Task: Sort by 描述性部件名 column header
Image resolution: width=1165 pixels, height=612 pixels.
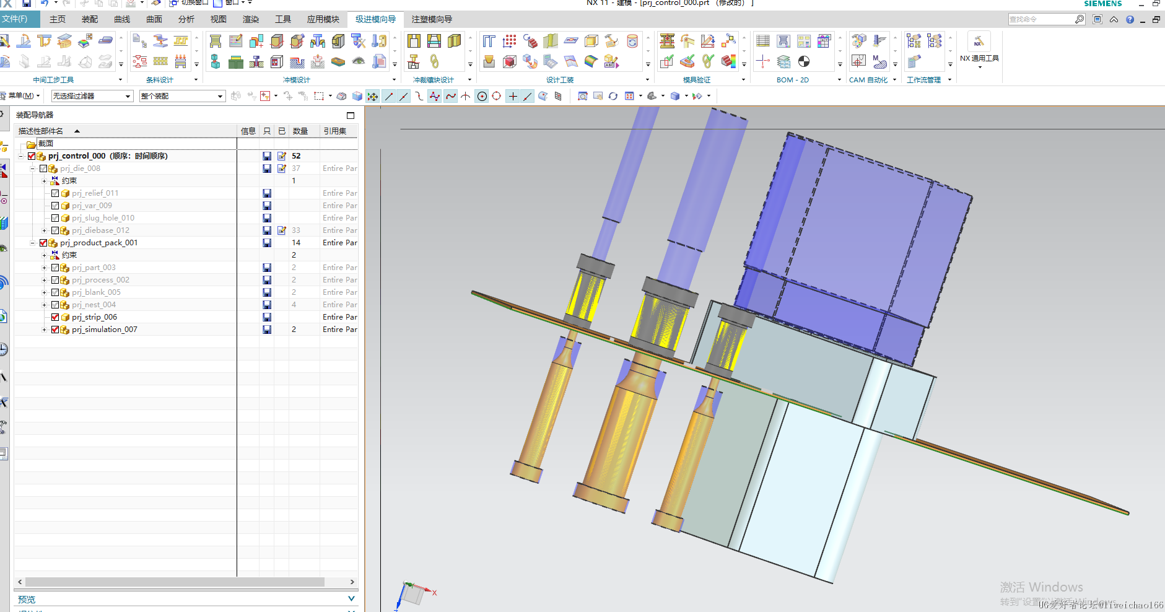Action: coord(126,131)
